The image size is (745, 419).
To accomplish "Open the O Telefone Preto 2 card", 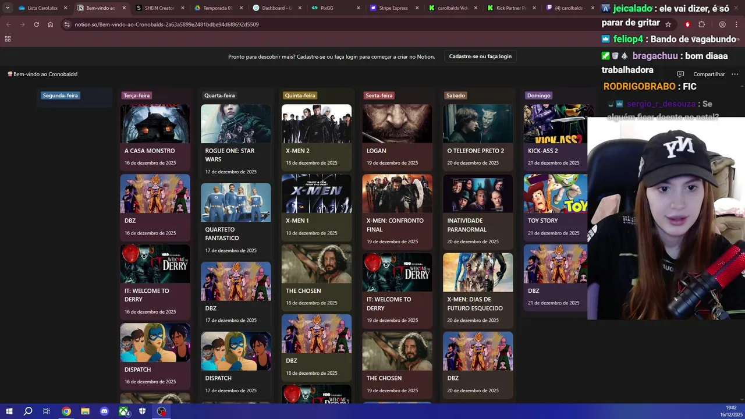I will [478, 137].
